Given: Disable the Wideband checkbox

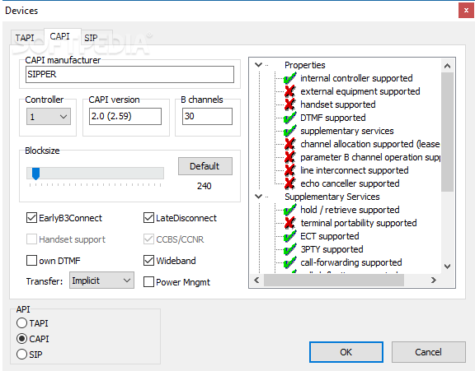Looking at the screenshot, I should click(x=148, y=261).
